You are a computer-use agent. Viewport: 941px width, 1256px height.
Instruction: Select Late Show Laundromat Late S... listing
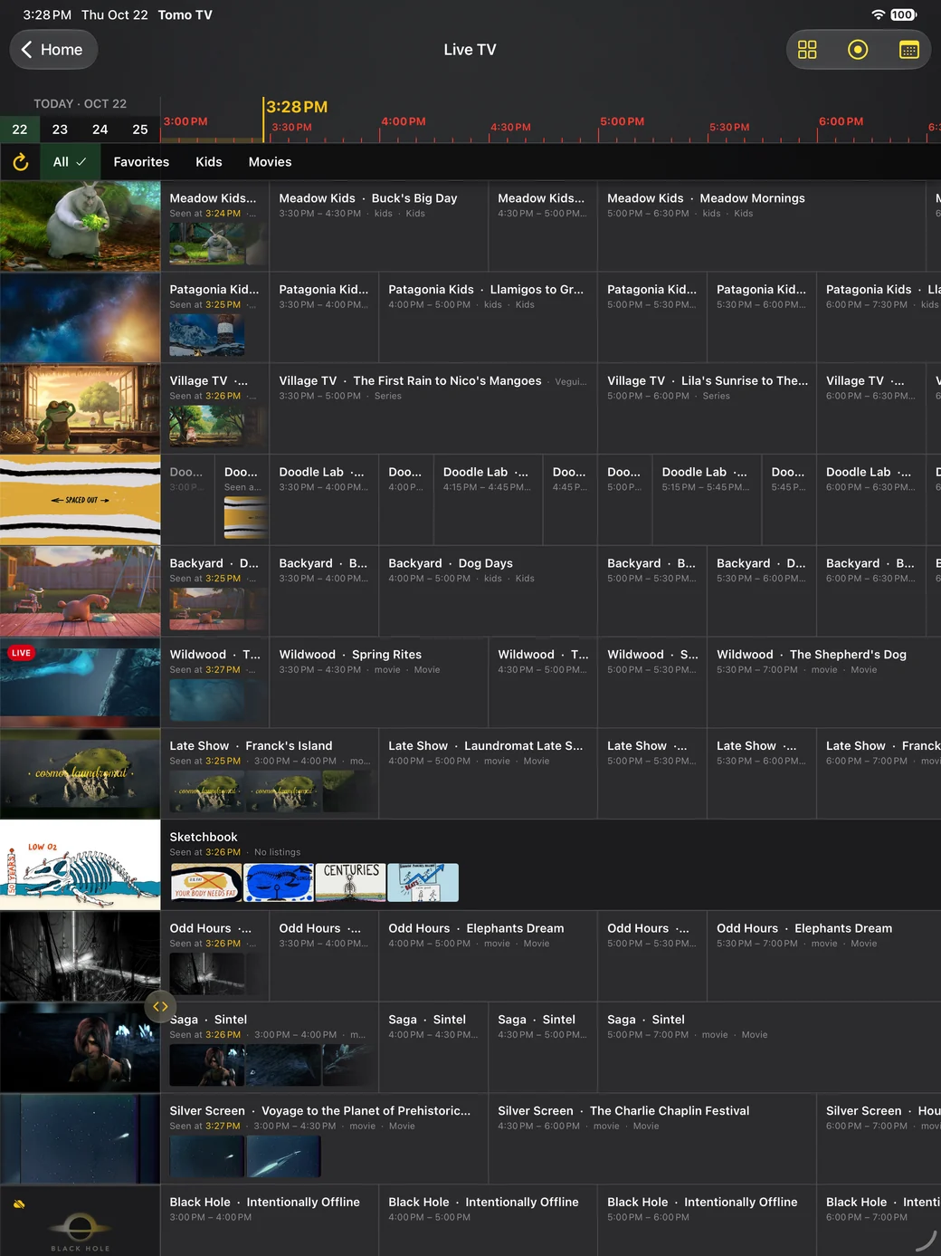(488, 774)
